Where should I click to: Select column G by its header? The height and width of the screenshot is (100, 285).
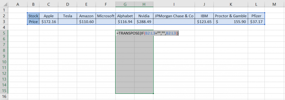click(125, 4)
